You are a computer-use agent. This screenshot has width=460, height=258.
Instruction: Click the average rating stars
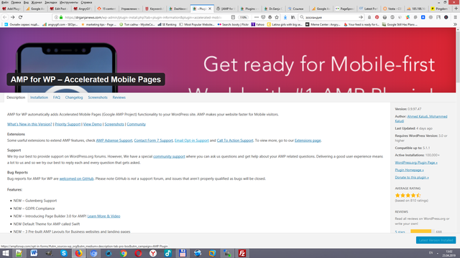coord(408,195)
